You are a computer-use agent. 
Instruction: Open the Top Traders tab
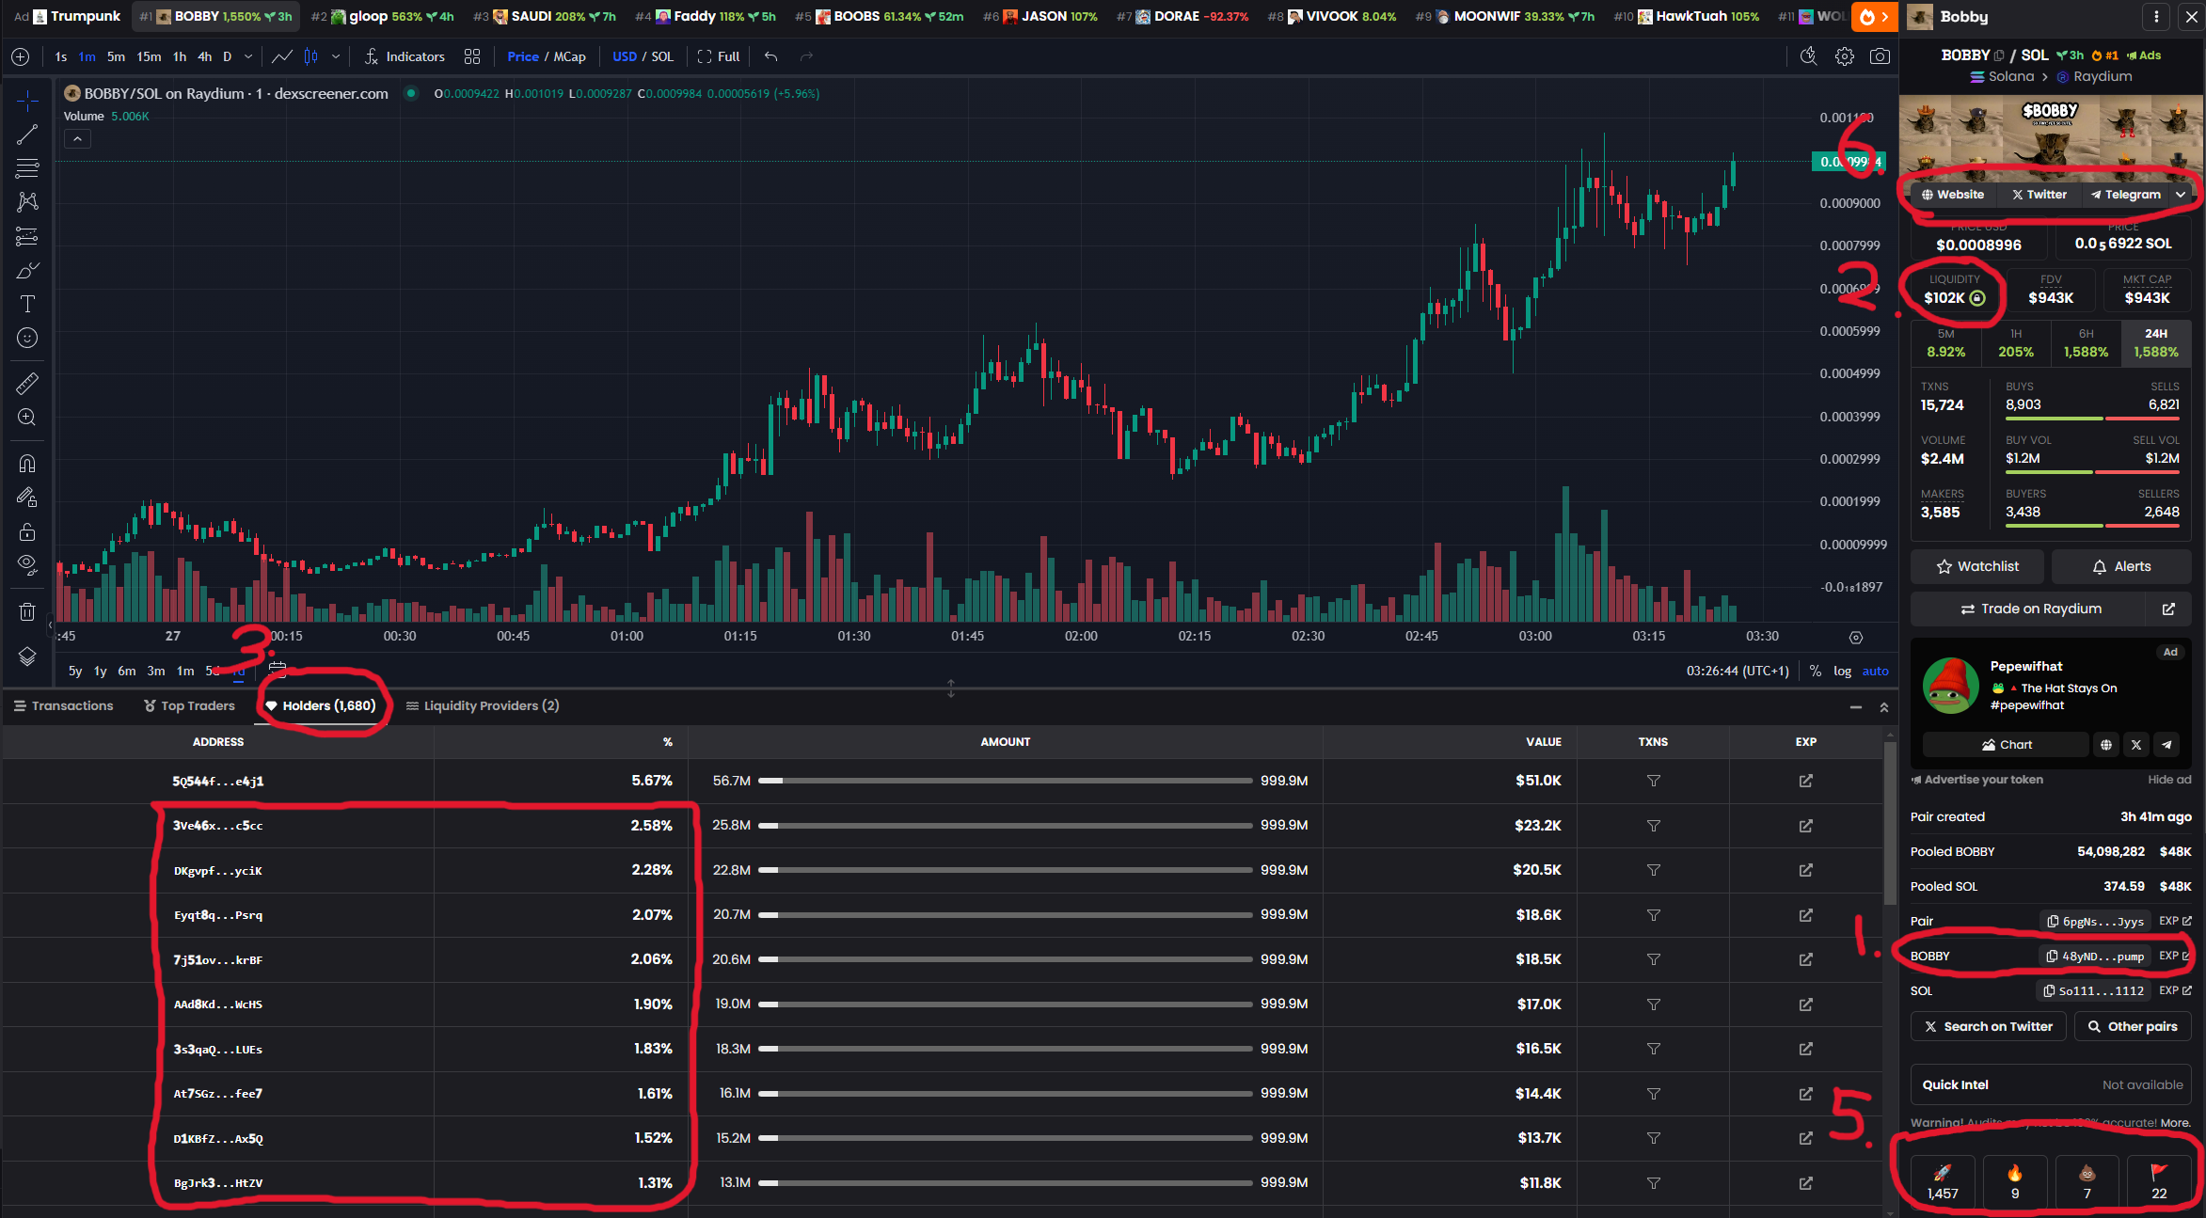pos(189,705)
